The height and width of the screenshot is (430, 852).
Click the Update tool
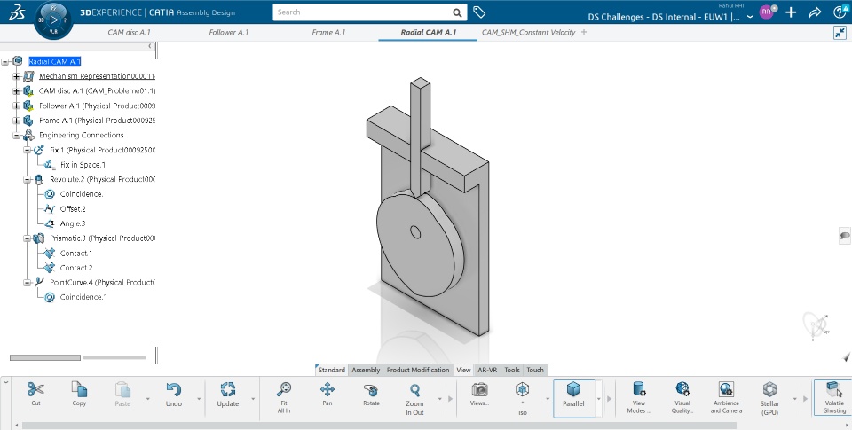click(x=228, y=395)
